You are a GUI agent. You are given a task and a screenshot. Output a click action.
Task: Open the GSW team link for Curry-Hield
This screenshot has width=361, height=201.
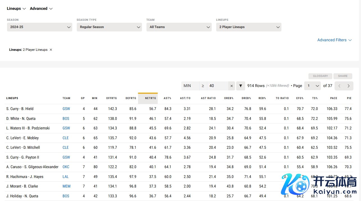point(66,109)
